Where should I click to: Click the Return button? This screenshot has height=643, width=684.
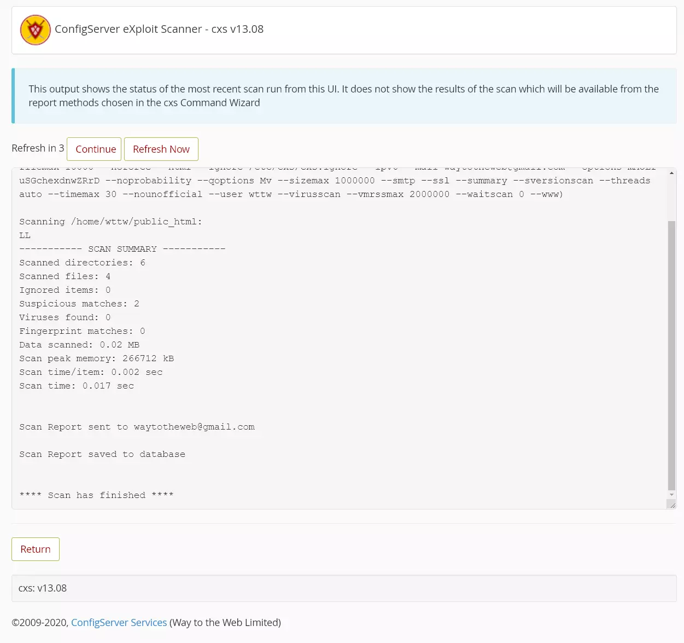tap(36, 549)
